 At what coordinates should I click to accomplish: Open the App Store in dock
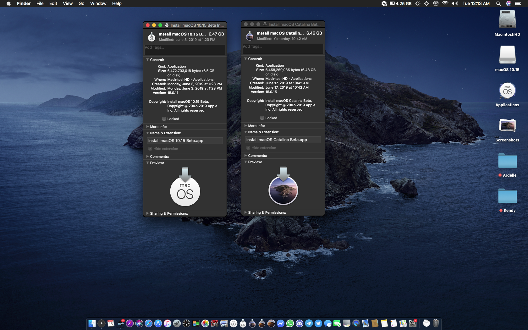[x=158, y=323]
